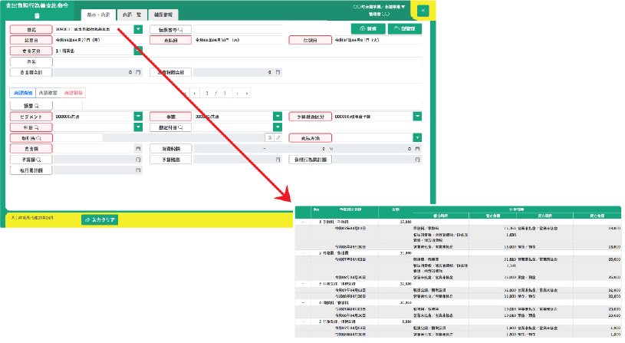This screenshot has width=625, height=343.
Task: Go to the first page of 内訳
Action: coord(185,94)
